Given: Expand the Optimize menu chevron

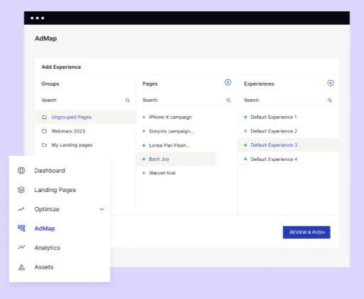Looking at the screenshot, I should tap(101, 209).
